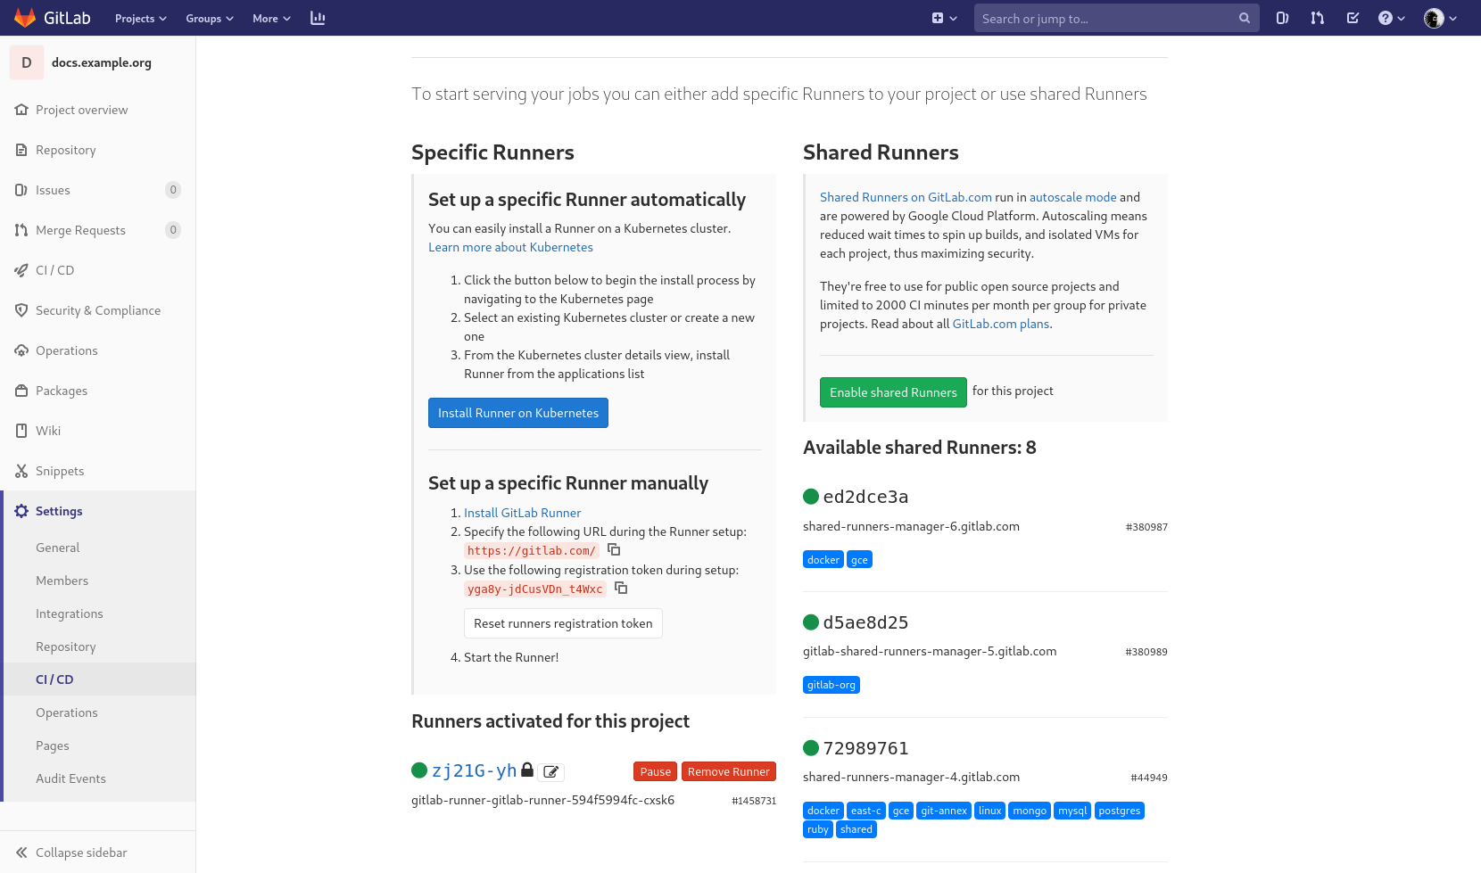Viewport: 1481px width, 873px height.
Task: Click the Wiki book icon
Action: point(21,431)
